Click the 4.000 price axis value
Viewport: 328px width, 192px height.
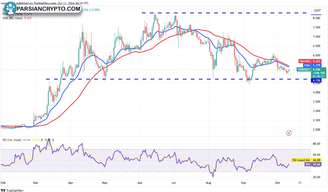click(x=317, y=92)
